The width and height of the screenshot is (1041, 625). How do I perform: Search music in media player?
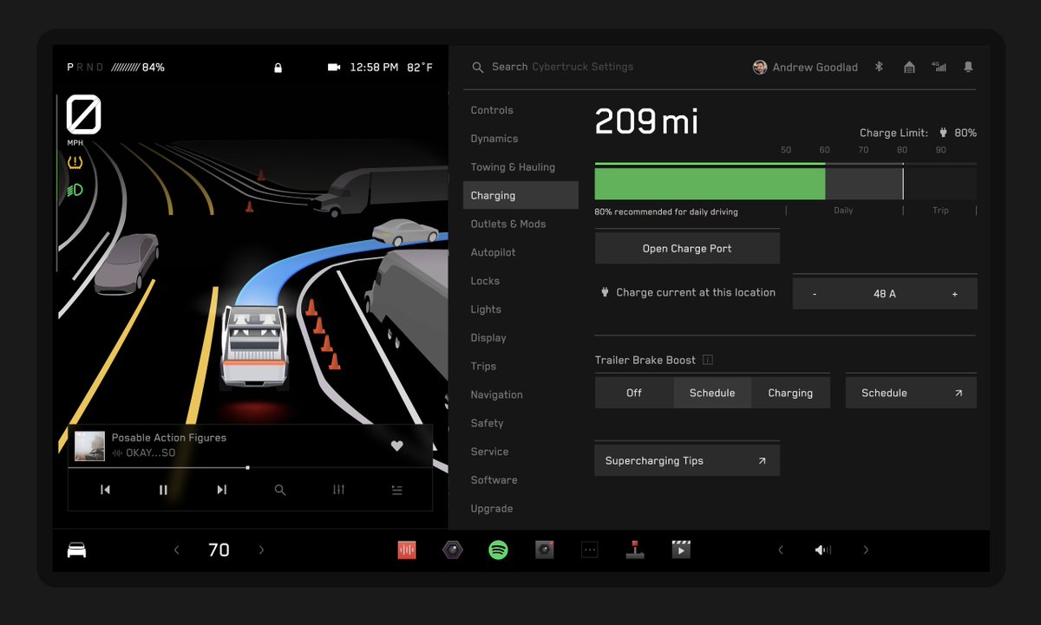pos(280,490)
